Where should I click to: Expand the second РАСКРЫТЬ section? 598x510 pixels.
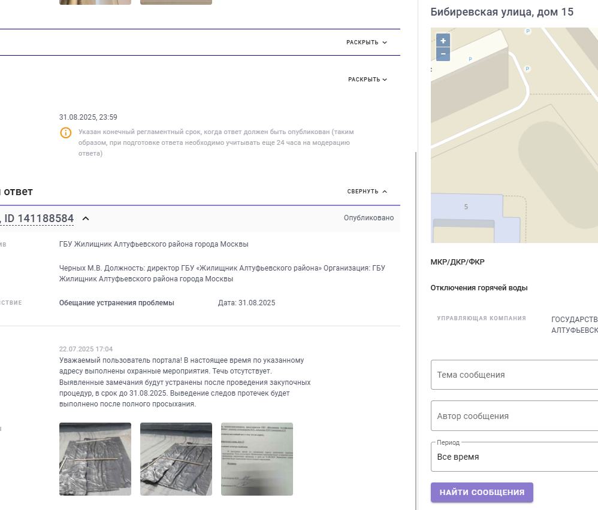click(x=367, y=79)
